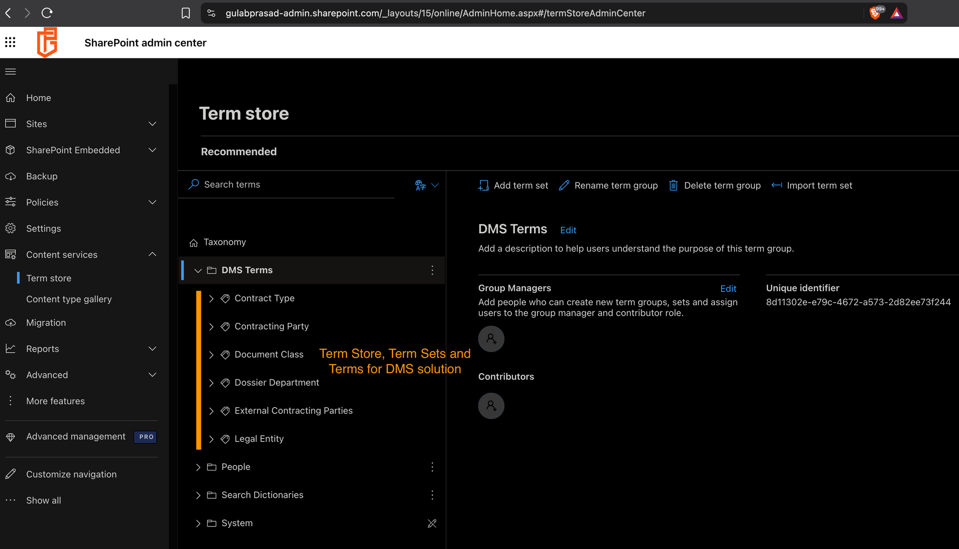Expand the Sites navigation dropdown

[152, 124]
